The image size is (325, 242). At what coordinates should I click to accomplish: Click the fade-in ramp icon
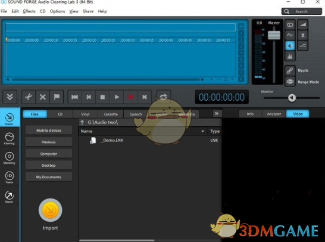(303, 25)
